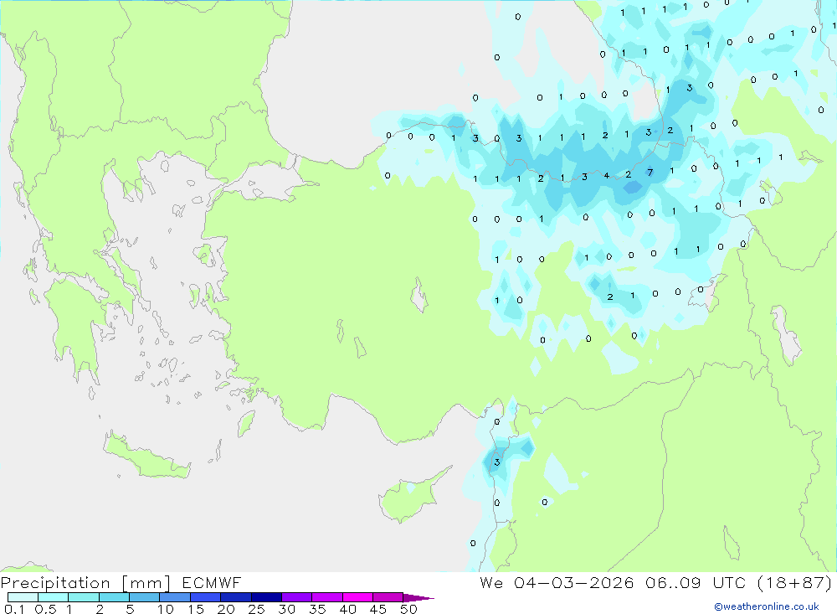Viewport: 837px width, 614px height.
Task: Click the '40' legend scale label
Action: pos(348,609)
